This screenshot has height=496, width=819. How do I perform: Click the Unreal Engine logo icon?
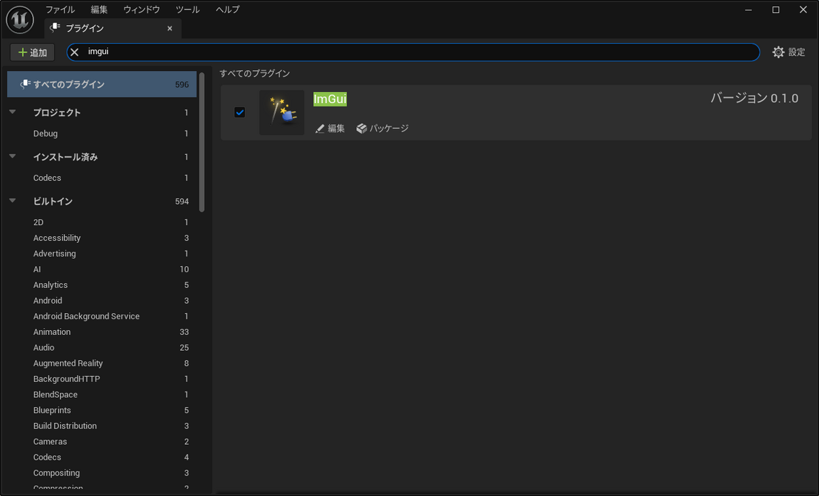click(20, 19)
